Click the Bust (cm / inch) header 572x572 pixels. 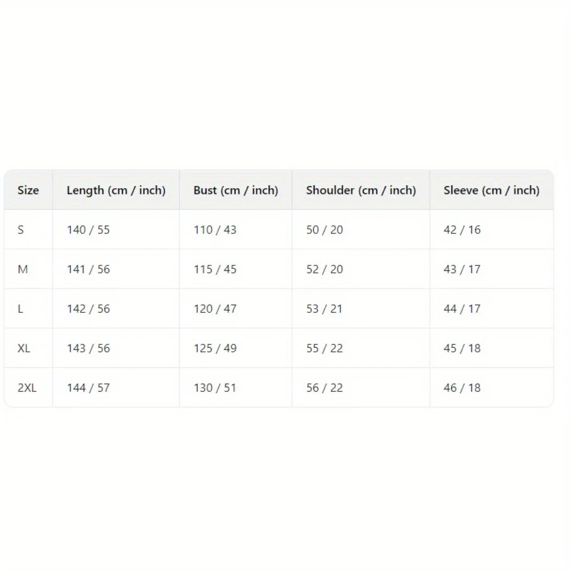pos(236,190)
